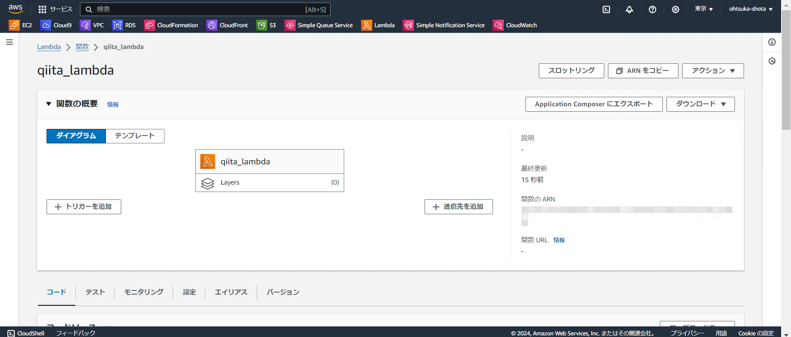Open settings gear in top bar
Image resolution: width=791 pixels, height=337 pixels.
coord(676,9)
